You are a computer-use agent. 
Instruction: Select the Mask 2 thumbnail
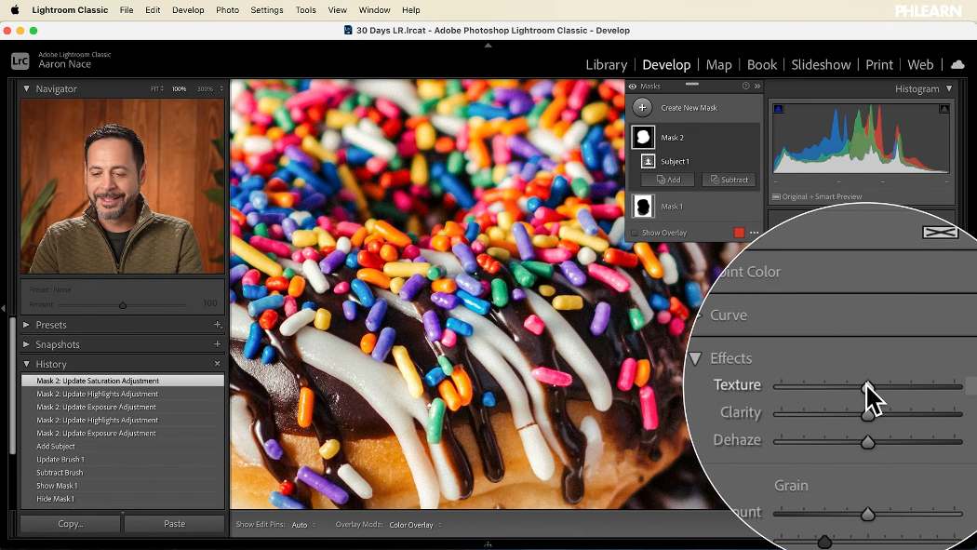(x=643, y=137)
